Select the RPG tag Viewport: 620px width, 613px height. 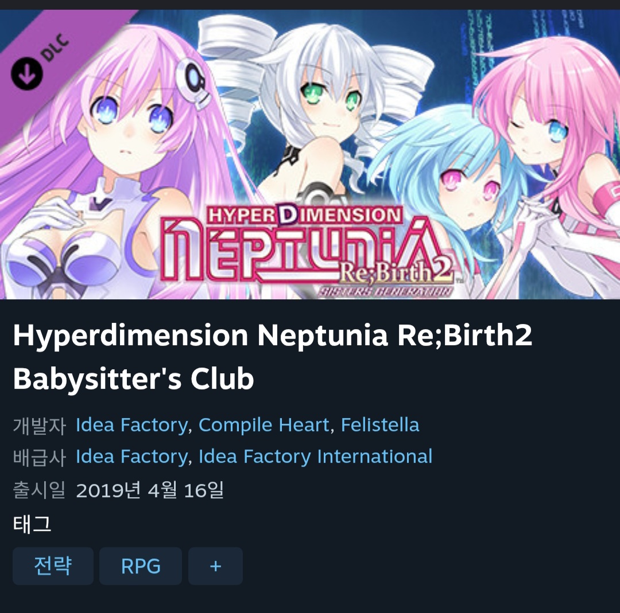(x=141, y=566)
